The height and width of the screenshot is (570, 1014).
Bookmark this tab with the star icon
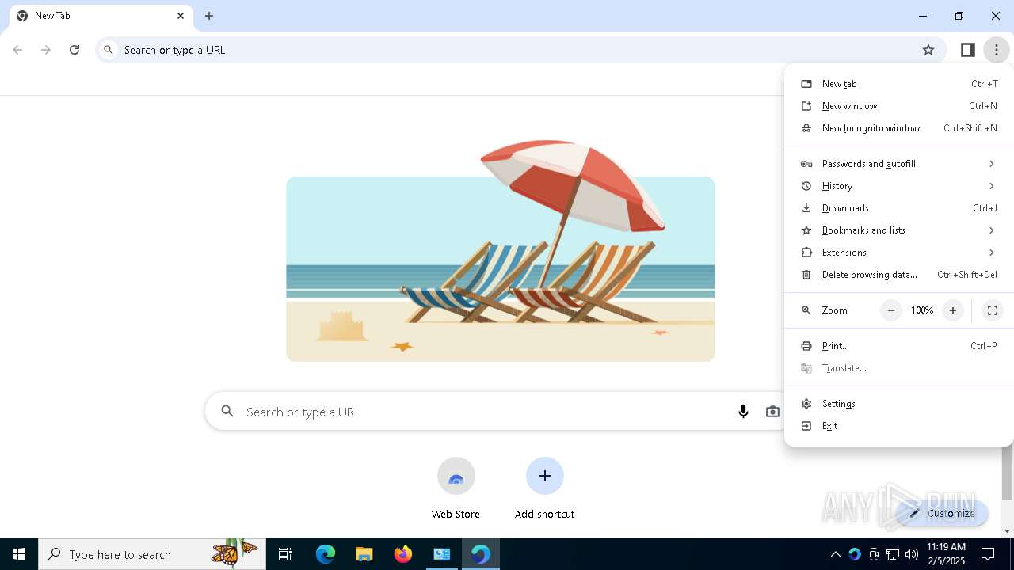point(928,50)
